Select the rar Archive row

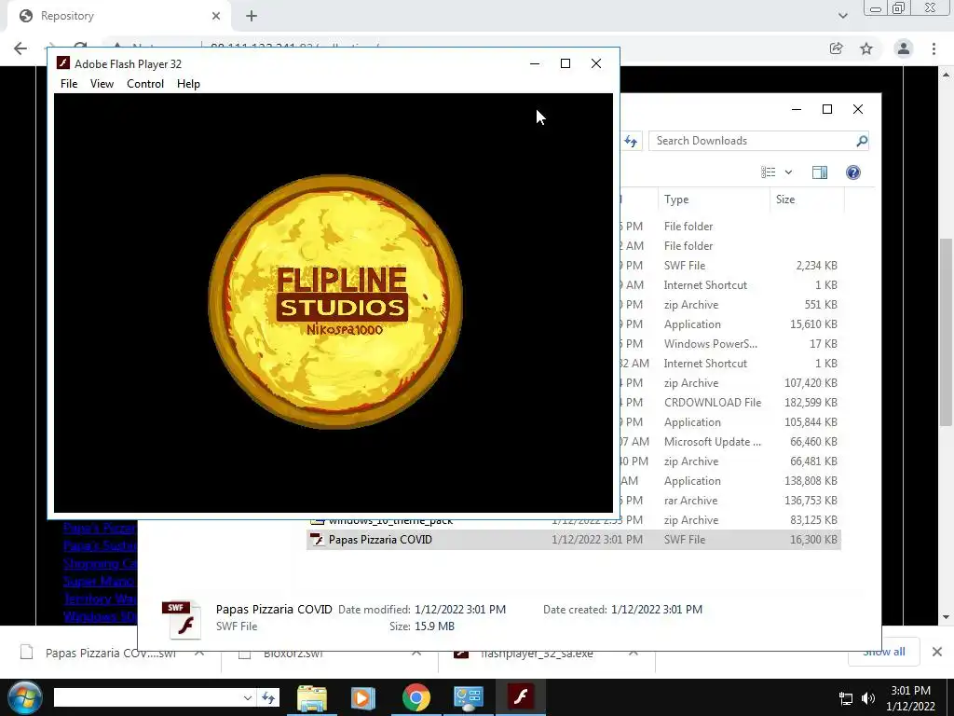730,501
